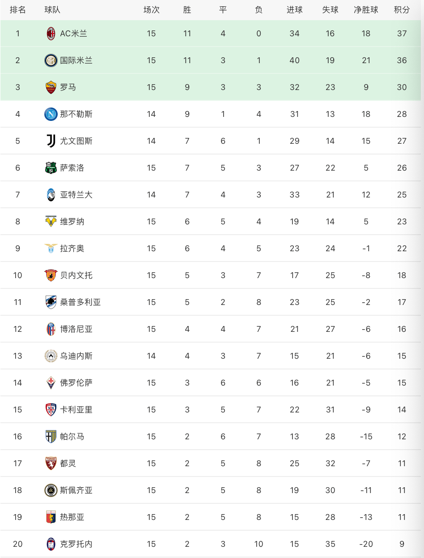Screen dimensions: 424x558
Task: Click the 国际米兰 club crest icon
Action: 51,60
